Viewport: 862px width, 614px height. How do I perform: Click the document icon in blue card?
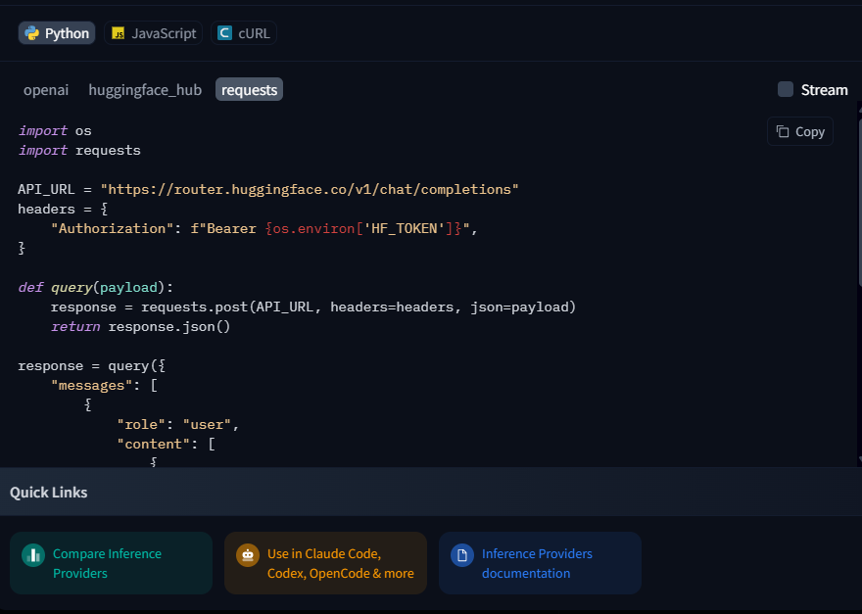click(x=461, y=554)
